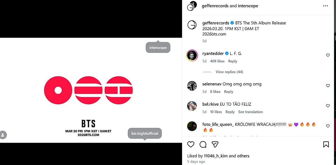The image size is (336, 165).
Task: Open 11046_h_kim profile in likes
Action: [x=216, y=156]
